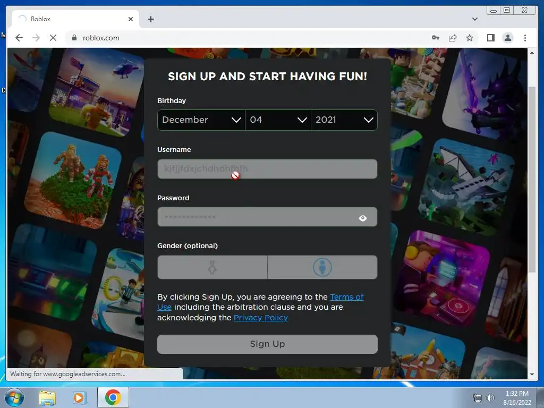Bookmark this page with the star icon

tap(470, 38)
